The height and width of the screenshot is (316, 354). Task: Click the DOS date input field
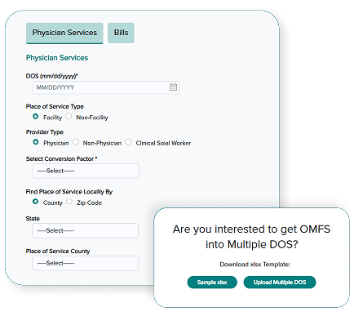pos(105,87)
